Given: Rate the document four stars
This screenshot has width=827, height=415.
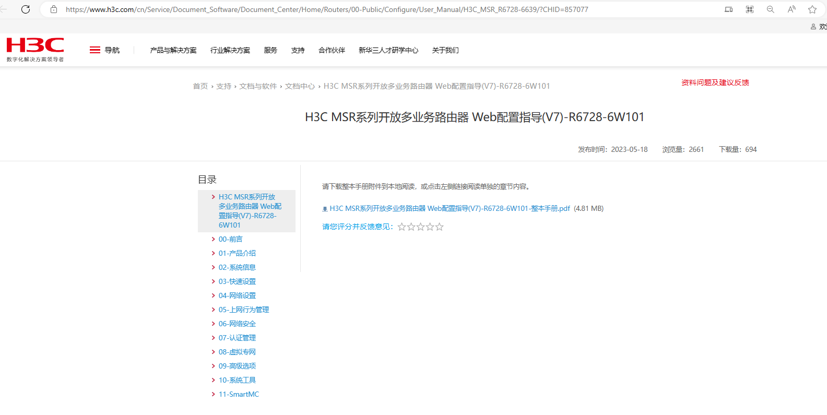Looking at the screenshot, I should pos(430,227).
